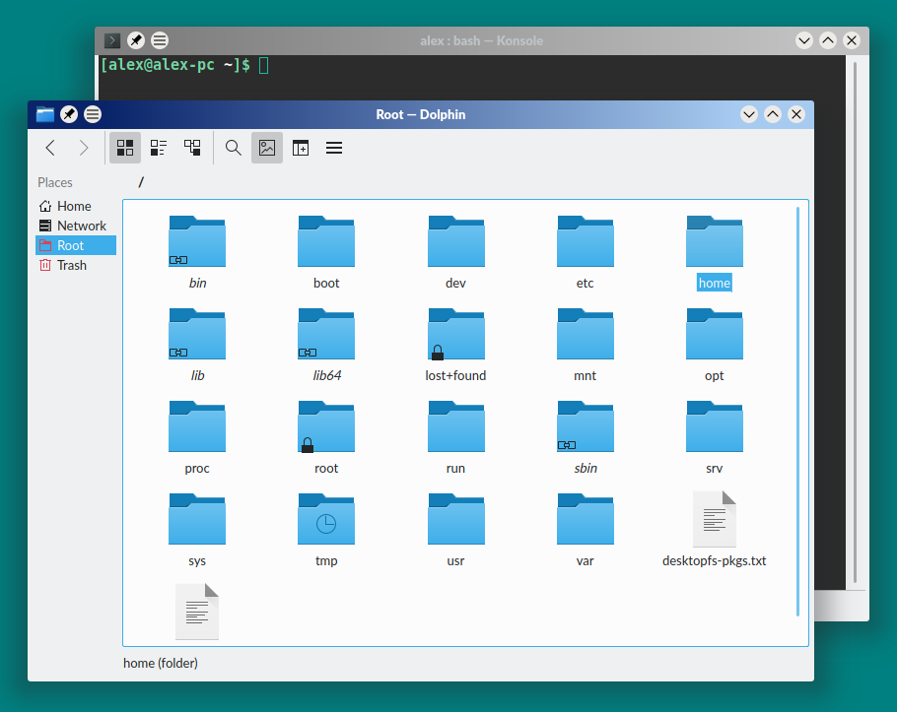The width and height of the screenshot is (897, 712).
Task: Click the Konsole scrollbar
Action: [x=856, y=323]
